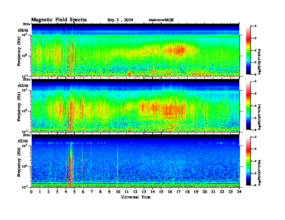Click the log(PSD) label beside dZ/dt color bar
This screenshot has height=220, width=285.
(x=259, y=173)
